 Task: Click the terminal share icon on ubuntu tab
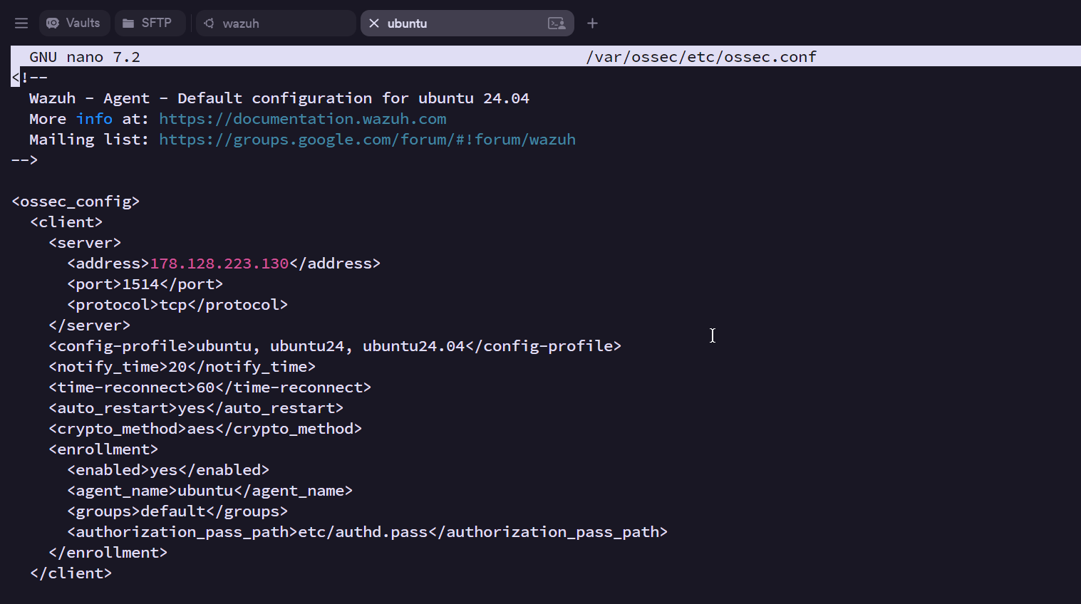557,24
